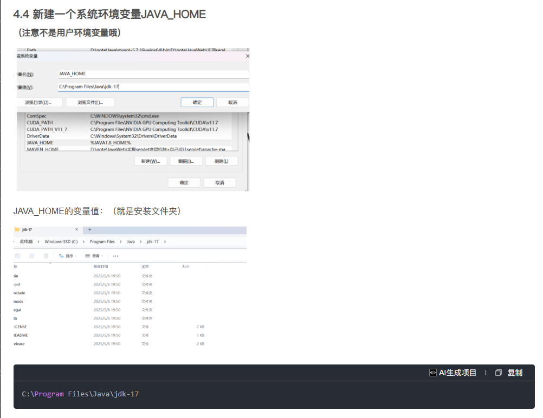The width and height of the screenshot is (543, 418).
Task: Click the 排序 sort arrows icon
Action: point(61,255)
